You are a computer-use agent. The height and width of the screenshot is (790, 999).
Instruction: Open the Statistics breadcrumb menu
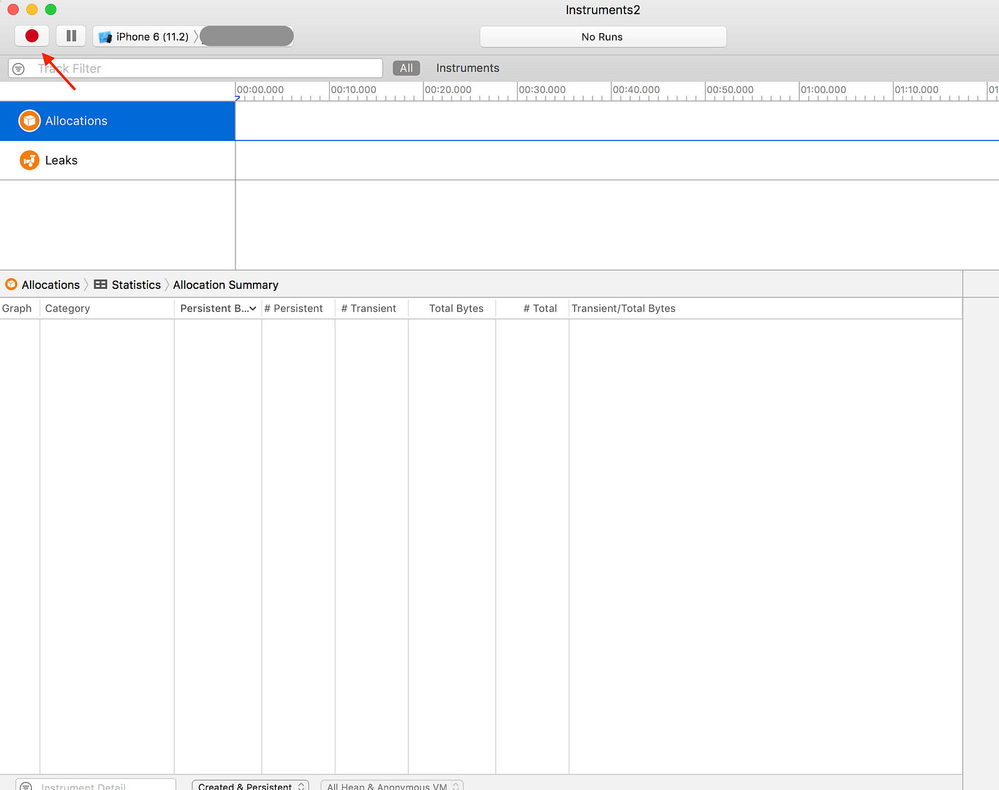coord(136,285)
